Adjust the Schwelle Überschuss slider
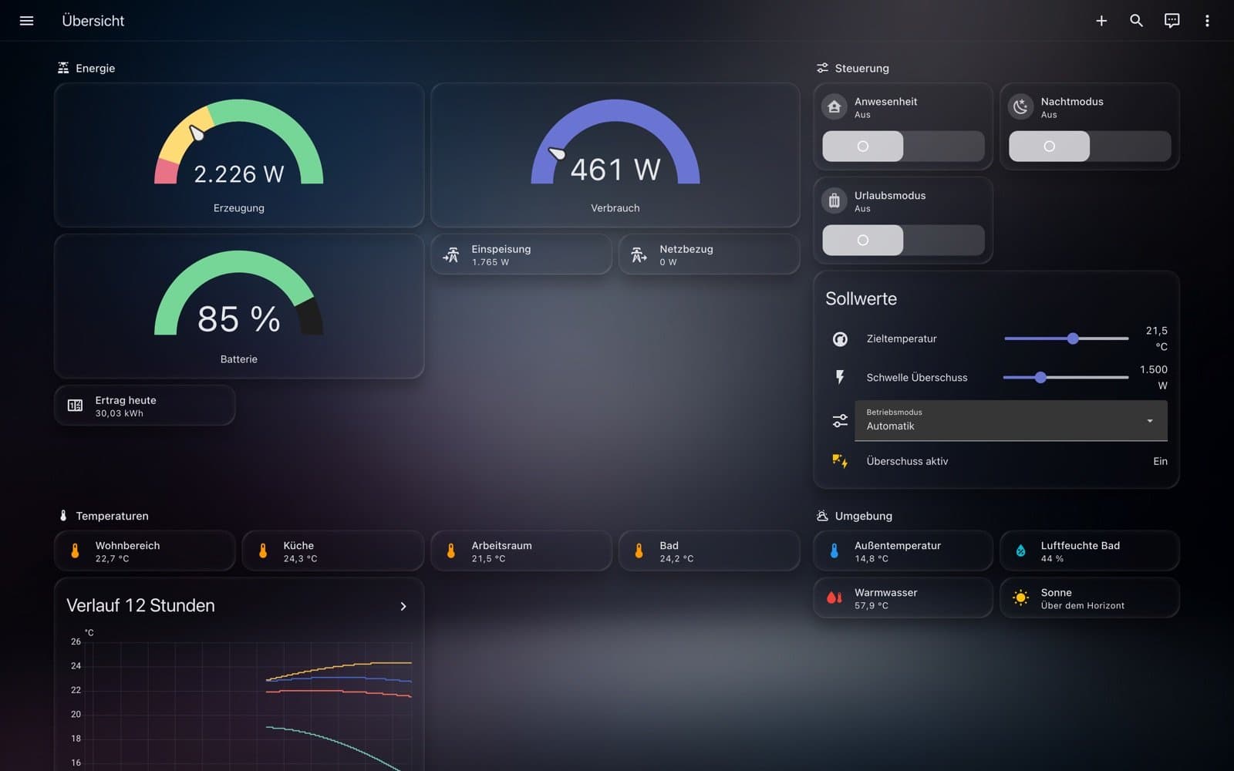The width and height of the screenshot is (1234, 771). pos(1066,377)
